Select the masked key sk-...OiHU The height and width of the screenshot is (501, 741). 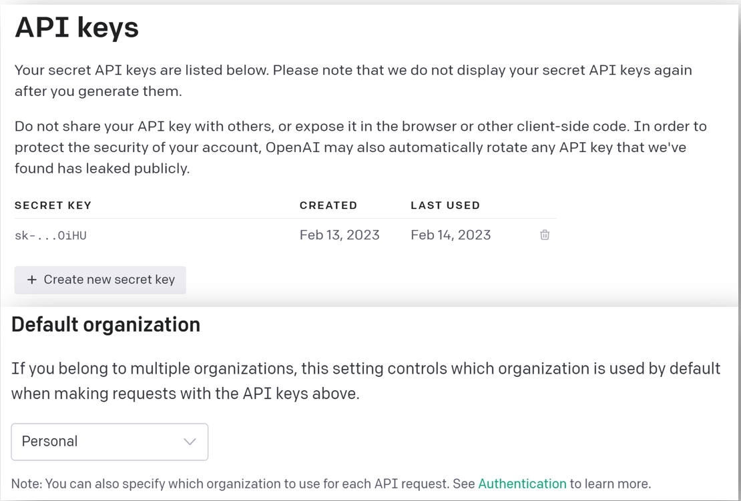[x=50, y=235]
